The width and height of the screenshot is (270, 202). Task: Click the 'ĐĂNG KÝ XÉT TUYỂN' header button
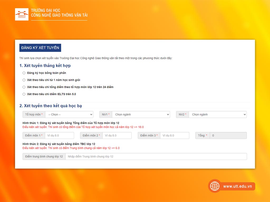[x=40, y=48]
